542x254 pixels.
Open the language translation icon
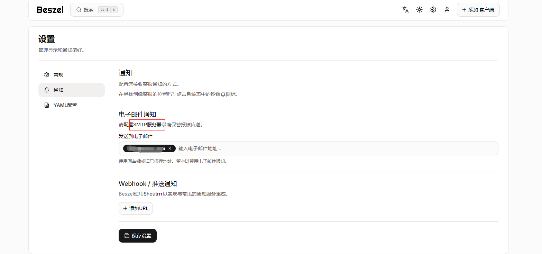405,10
